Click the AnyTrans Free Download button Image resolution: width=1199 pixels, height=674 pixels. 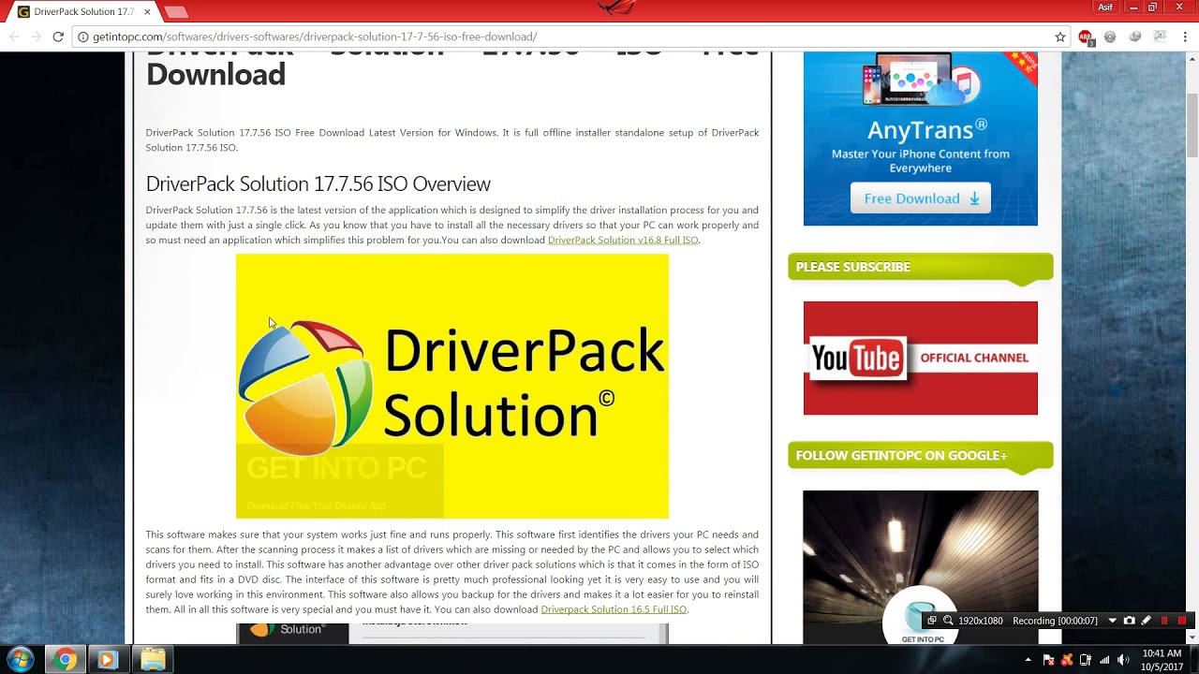pos(921,198)
